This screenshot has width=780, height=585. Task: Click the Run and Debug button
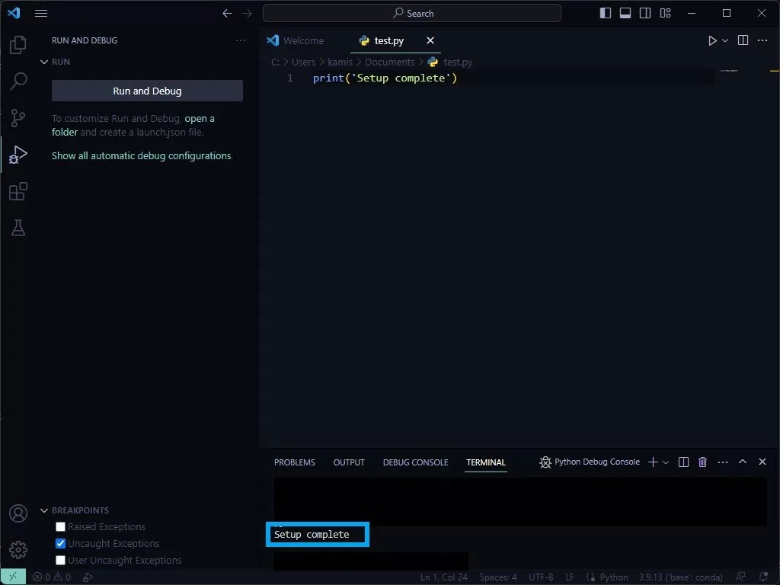(x=146, y=91)
